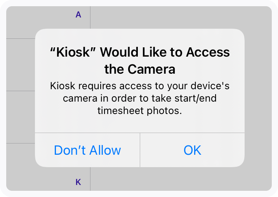This screenshot has height=197, width=278.
Task: Click the quoted word "Kiosk" in the alert title
Action: tap(73, 52)
